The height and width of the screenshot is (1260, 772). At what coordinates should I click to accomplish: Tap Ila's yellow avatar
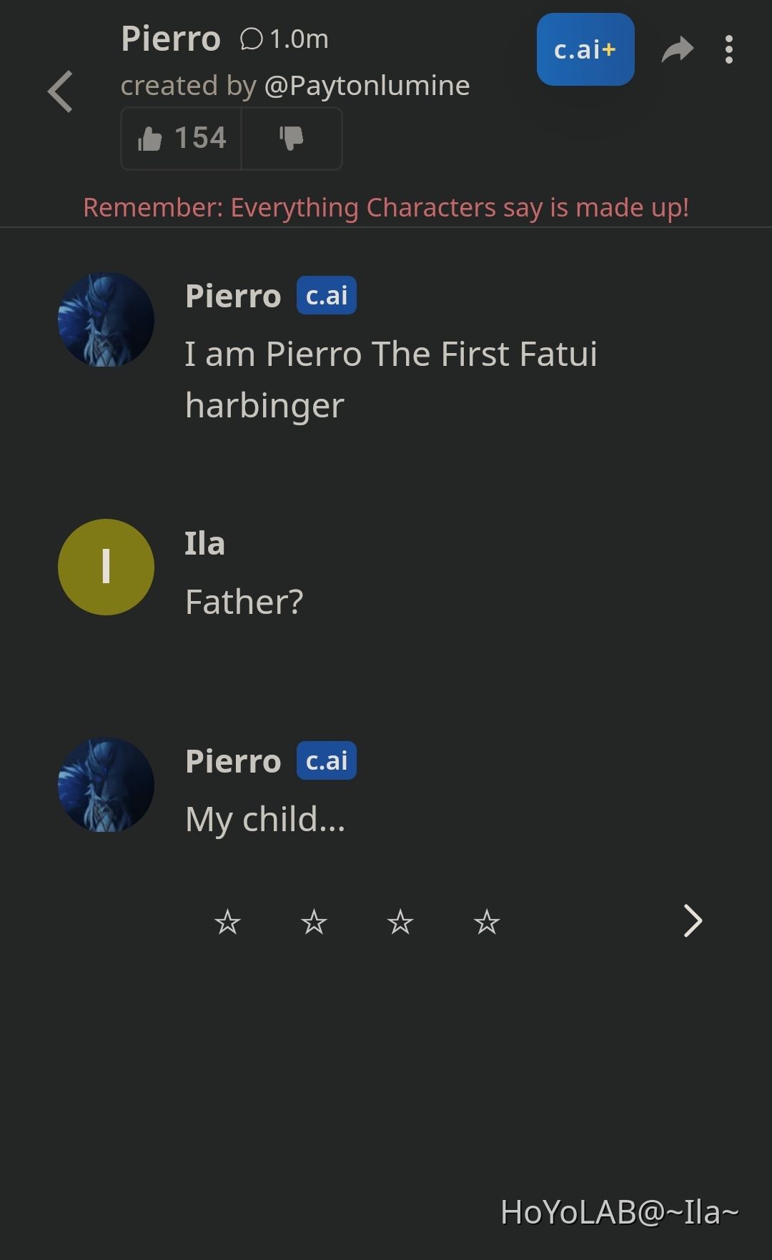[106, 567]
